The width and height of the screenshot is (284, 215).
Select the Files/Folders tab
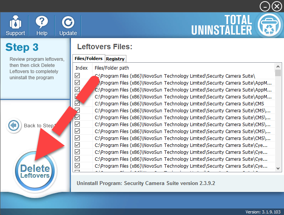89,58
